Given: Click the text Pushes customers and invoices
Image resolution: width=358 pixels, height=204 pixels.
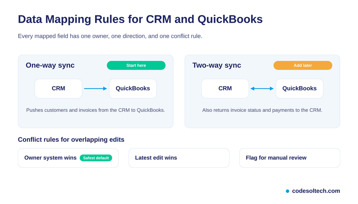Looking at the screenshot, I should [x=95, y=110].
